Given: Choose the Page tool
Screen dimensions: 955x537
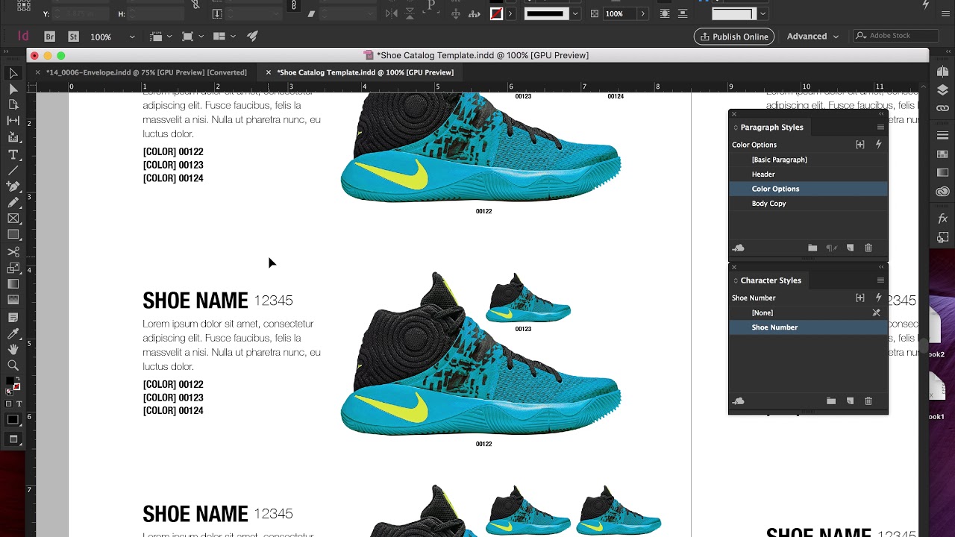Looking at the screenshot, I should (x=13, y=105).
